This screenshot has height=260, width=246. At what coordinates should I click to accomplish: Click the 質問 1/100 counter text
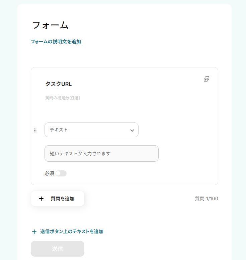coord(207,199)
